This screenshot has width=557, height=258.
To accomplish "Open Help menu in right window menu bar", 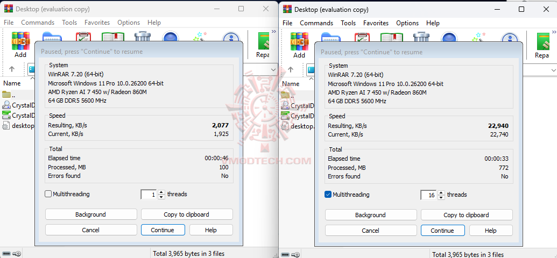I will pos(433,23).
